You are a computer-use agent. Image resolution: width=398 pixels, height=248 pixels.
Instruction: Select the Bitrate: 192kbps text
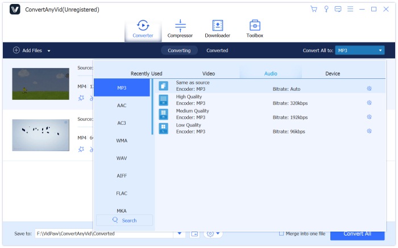click(290, 117)
